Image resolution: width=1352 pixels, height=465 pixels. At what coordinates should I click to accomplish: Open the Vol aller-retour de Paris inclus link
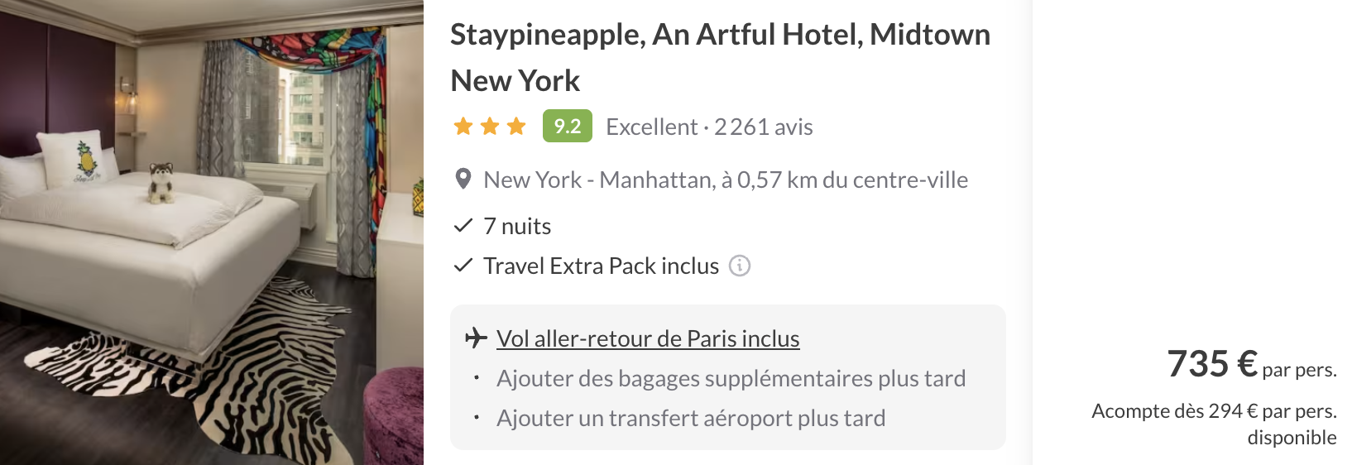coord(648,338)
